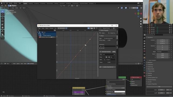Open rotation Mode XYZ Euler dropdown
The height and width of the screenshot is (97, 173).
(163, 52)
